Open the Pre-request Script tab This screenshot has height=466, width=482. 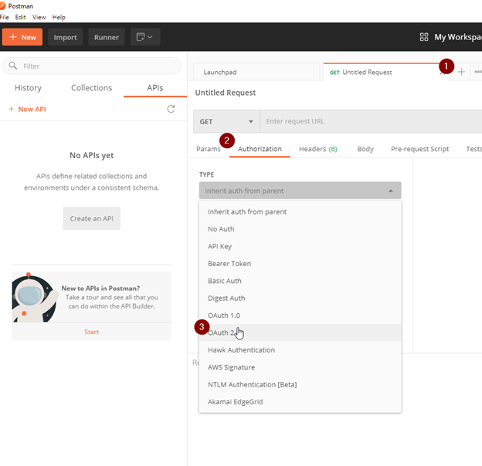click(x=420, y=149)
